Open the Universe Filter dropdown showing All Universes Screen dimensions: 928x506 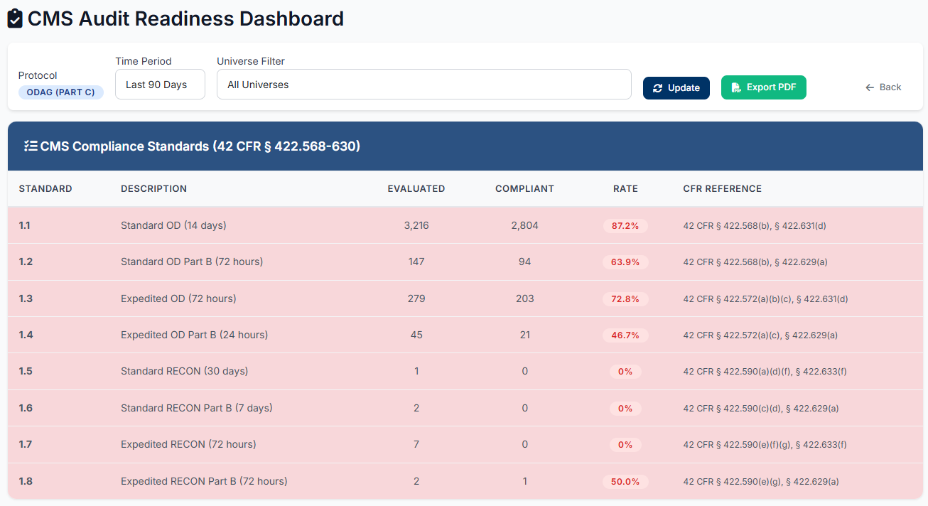[x=423, y=84]
